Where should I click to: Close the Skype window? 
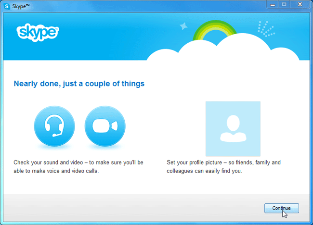click(x=300, y=5)
